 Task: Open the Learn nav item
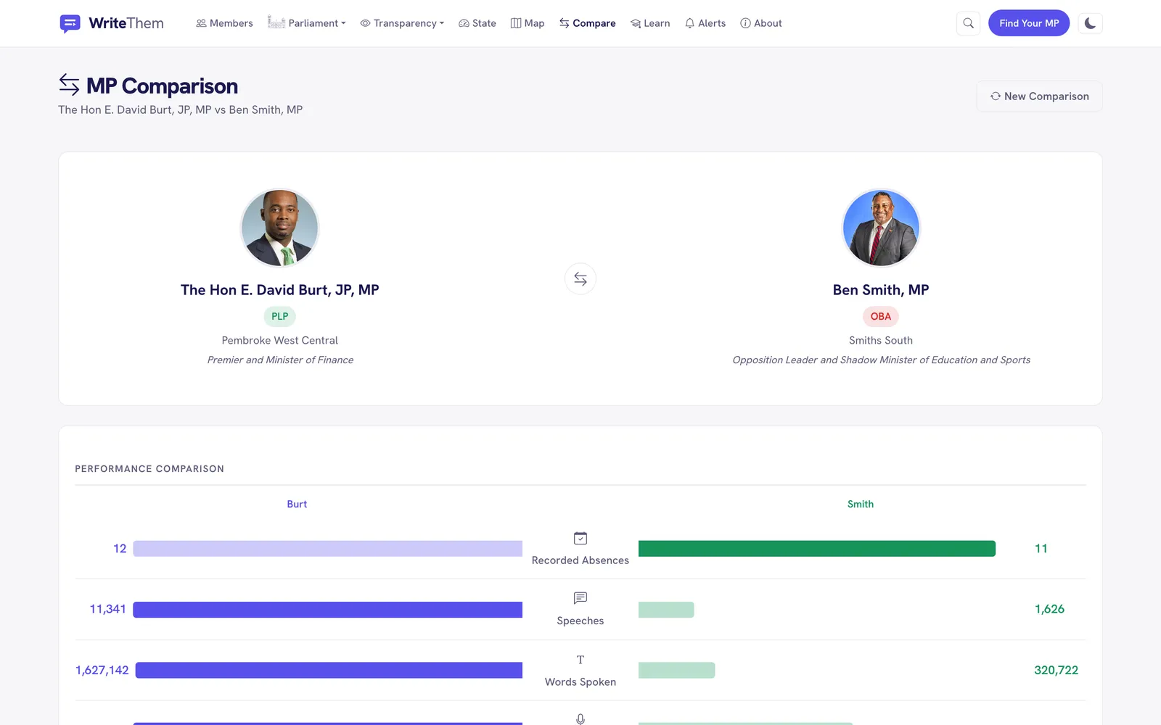point(650,23)
